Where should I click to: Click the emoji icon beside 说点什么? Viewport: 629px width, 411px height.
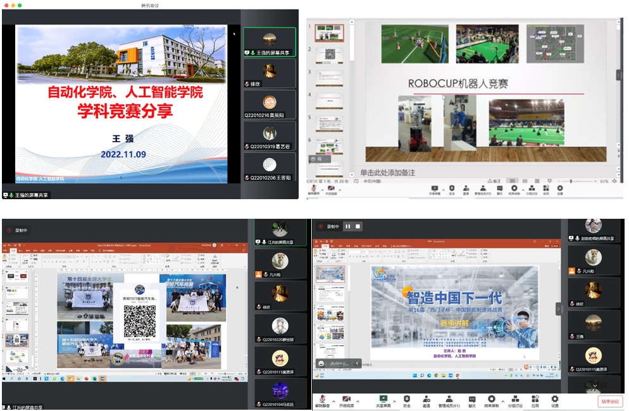321,364
